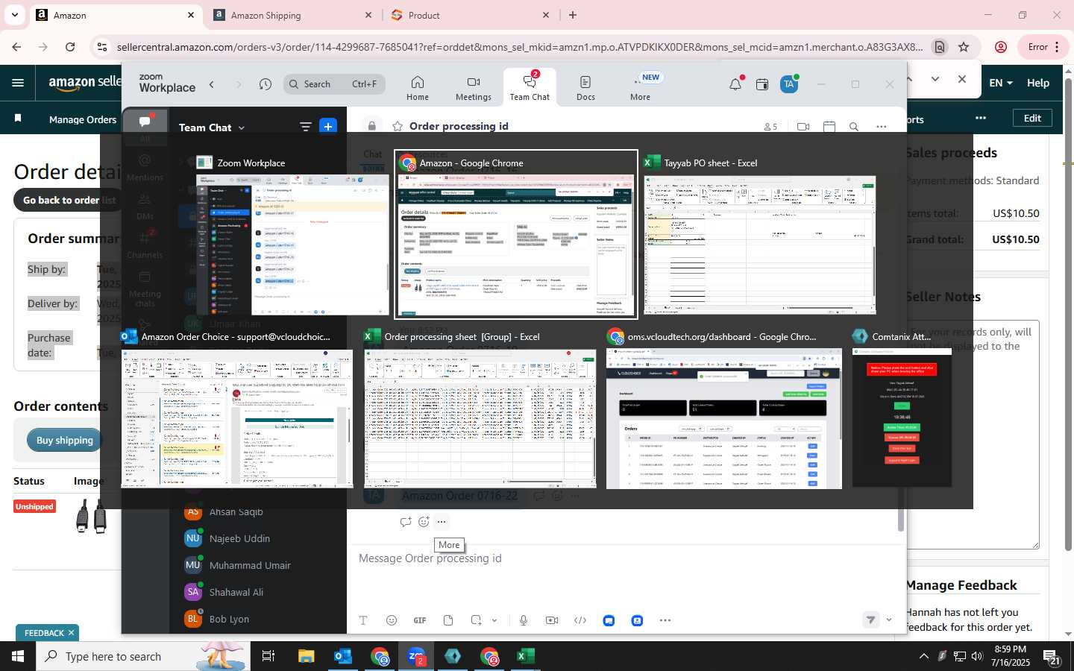The height and width of the screenshot is (671, 1074).
Task: Open Zoom More menu tab
Action: coord(640,88)
